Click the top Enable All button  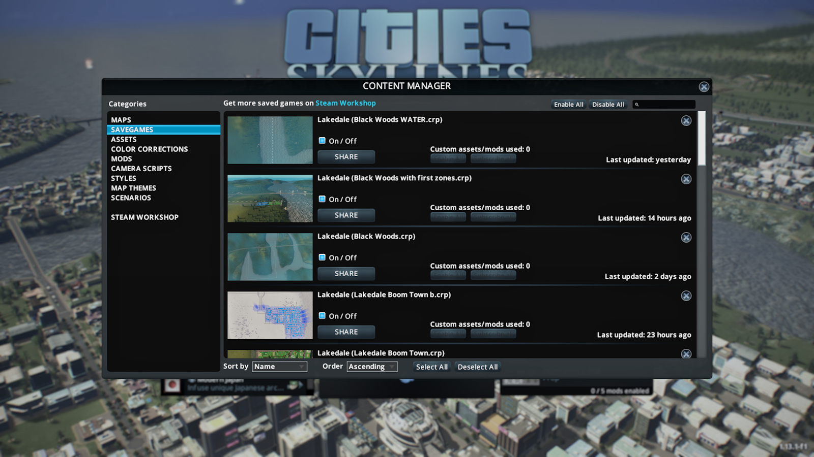[x=569, y=105]
